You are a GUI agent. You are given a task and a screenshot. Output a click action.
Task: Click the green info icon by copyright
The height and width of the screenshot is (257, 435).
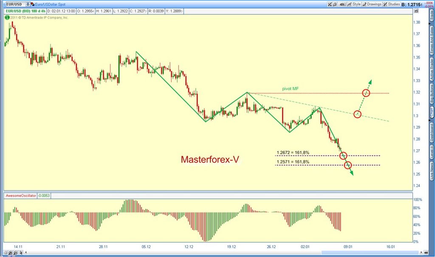7,17
